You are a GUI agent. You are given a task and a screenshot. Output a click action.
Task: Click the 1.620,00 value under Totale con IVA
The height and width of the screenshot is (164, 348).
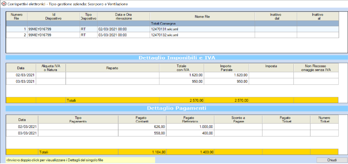(x=196, y=75)
